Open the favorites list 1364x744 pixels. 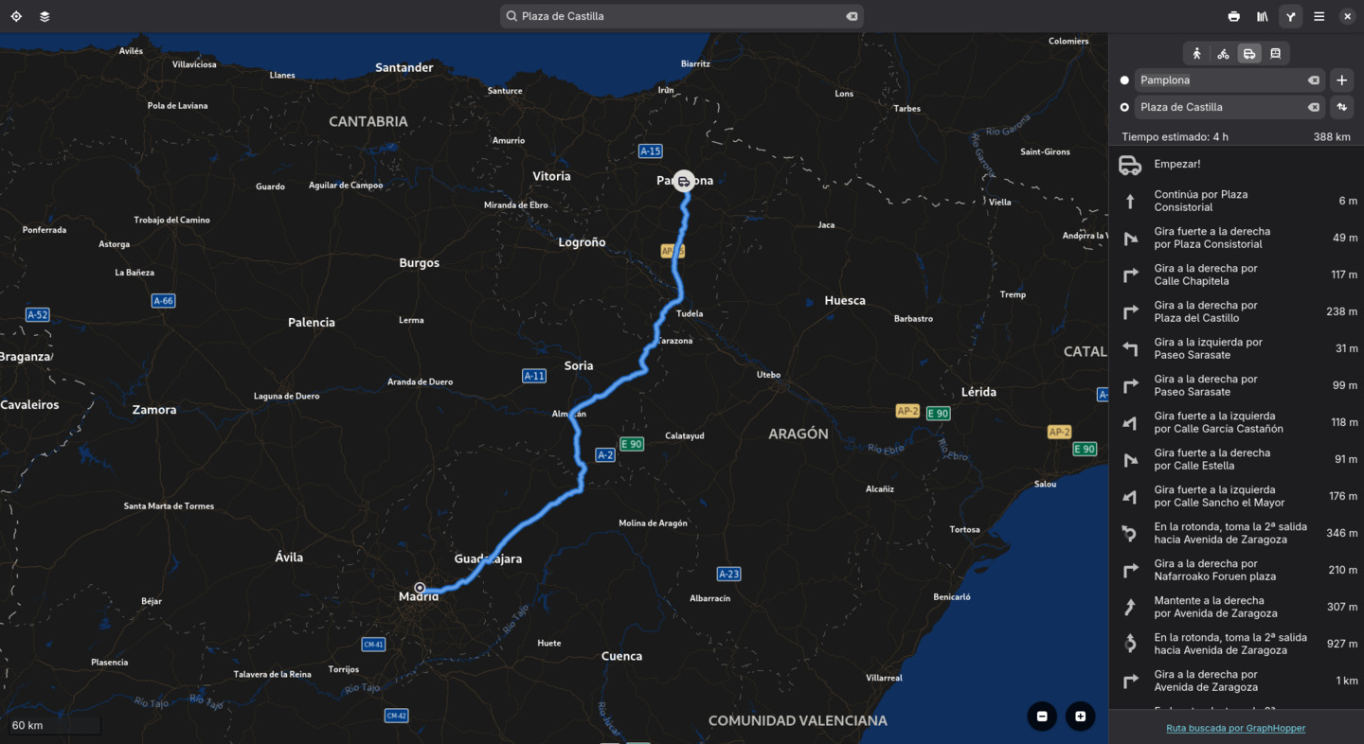1262,16
